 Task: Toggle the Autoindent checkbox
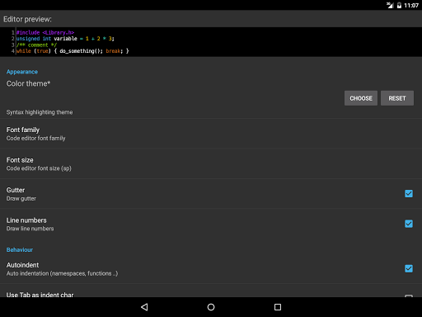(409, 268)
